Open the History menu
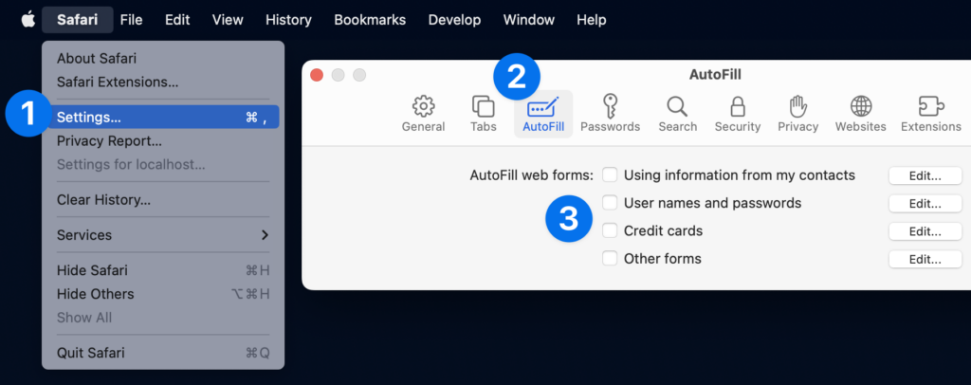The height and width of the screenshot is (385, 971). coord(288,20)
